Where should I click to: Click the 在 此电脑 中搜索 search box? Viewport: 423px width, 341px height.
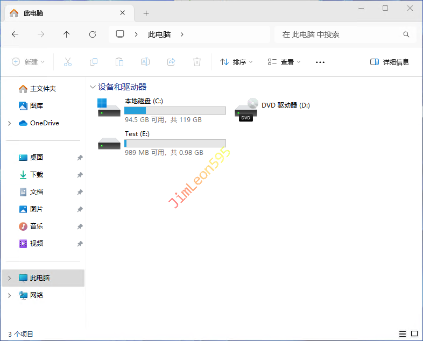(x=339, y=34)
